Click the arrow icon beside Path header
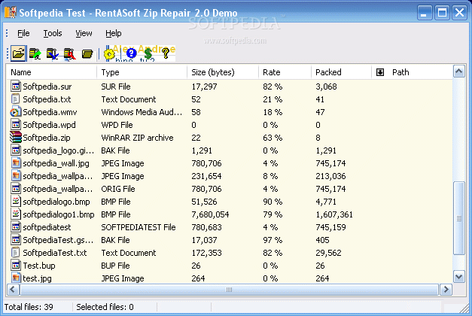472x316 pixels. pos(380,72)
